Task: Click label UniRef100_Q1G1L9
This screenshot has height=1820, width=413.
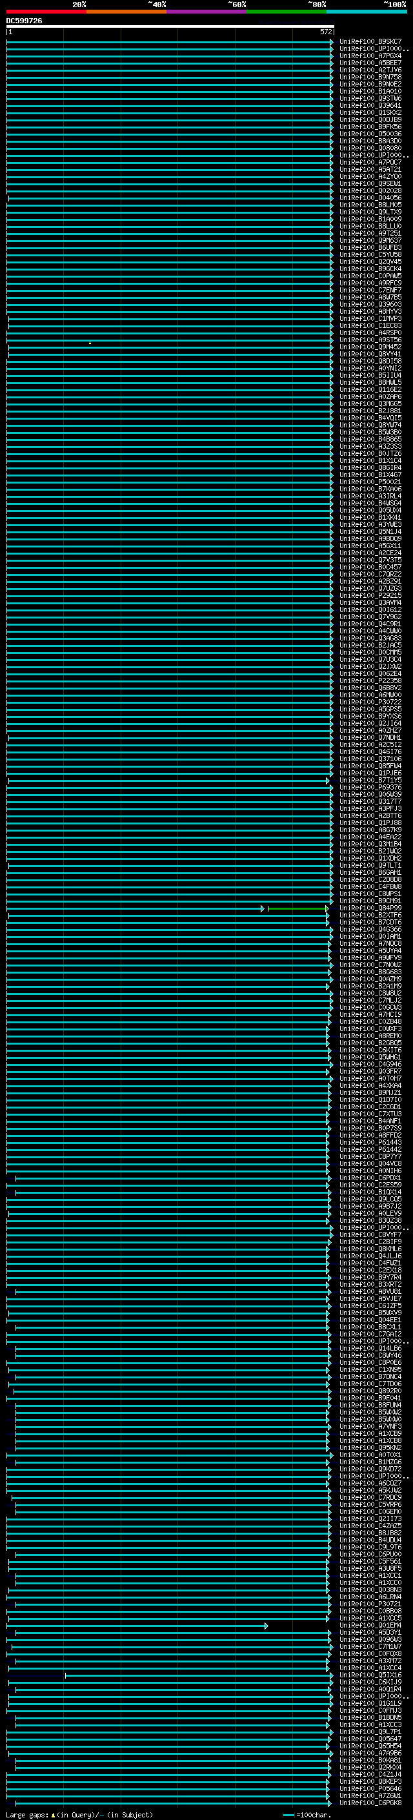Action: click(370, 1703)
